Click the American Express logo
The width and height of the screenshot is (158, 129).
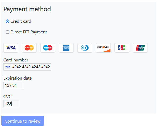tap(66, 48)
